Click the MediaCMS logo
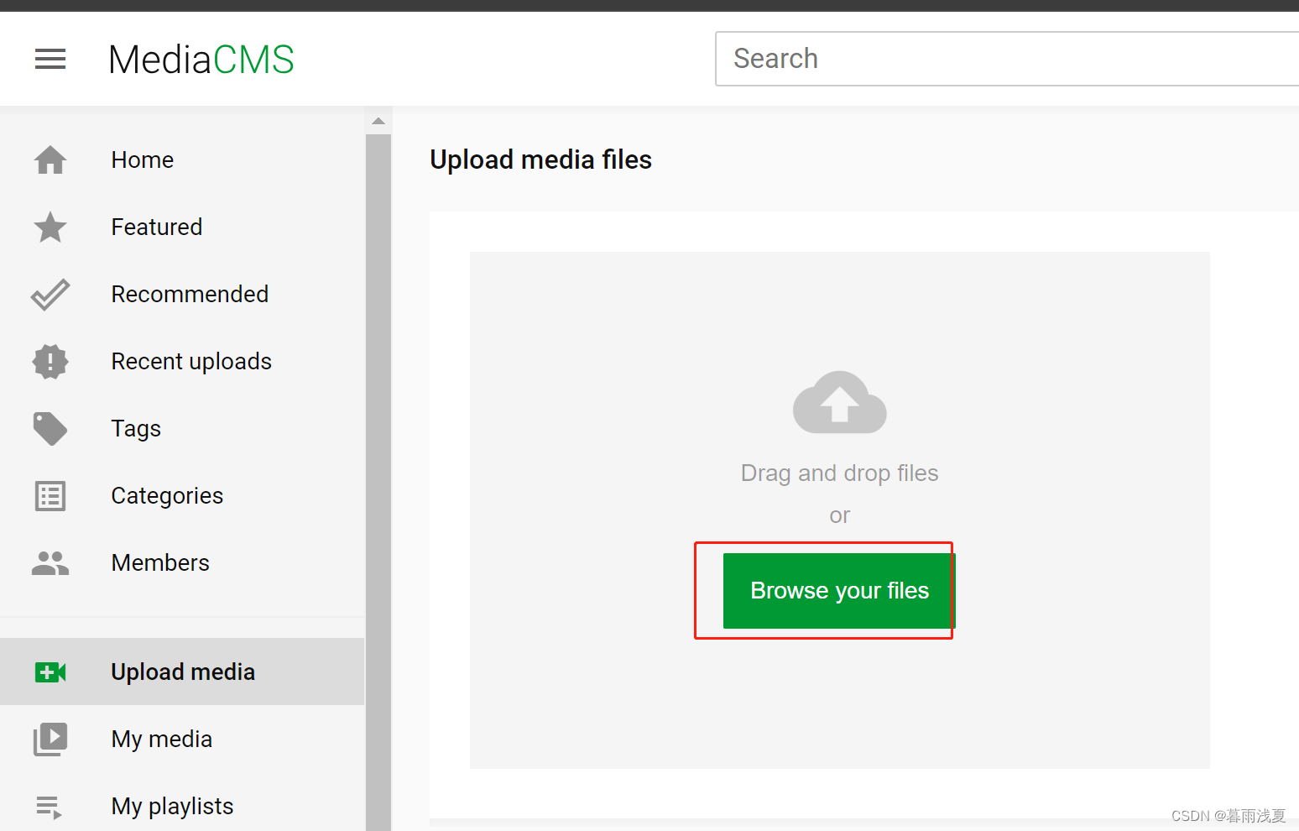 coord(201,60)
